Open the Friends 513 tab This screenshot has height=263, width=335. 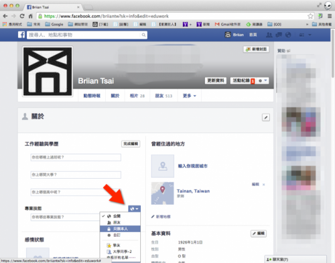click(x=163, y=96)
